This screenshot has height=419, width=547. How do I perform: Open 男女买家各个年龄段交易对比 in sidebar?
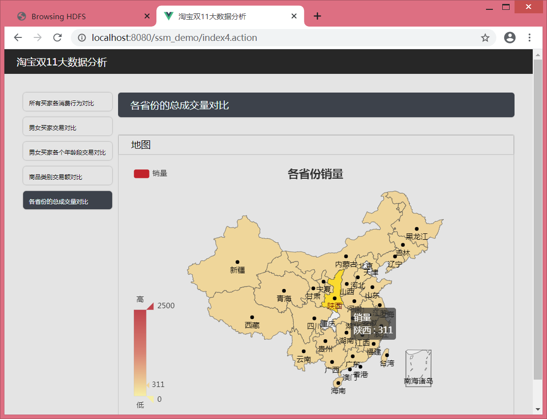[68, 151]
